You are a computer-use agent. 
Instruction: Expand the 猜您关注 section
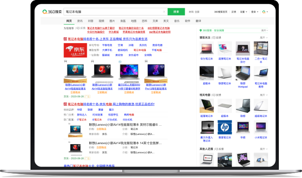coord(264,37)
